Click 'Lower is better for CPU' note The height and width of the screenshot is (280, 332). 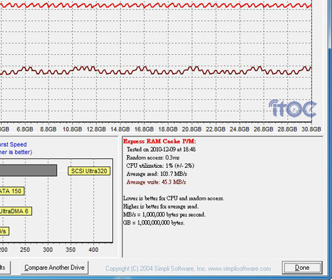click(174, 198)
